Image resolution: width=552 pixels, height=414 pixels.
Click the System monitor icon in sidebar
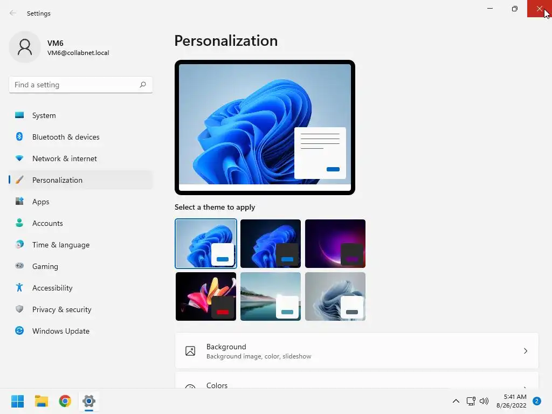tap(19, 115)
